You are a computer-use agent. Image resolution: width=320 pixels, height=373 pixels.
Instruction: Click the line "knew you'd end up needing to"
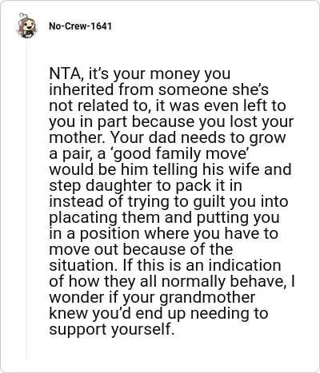pos(158,314)
